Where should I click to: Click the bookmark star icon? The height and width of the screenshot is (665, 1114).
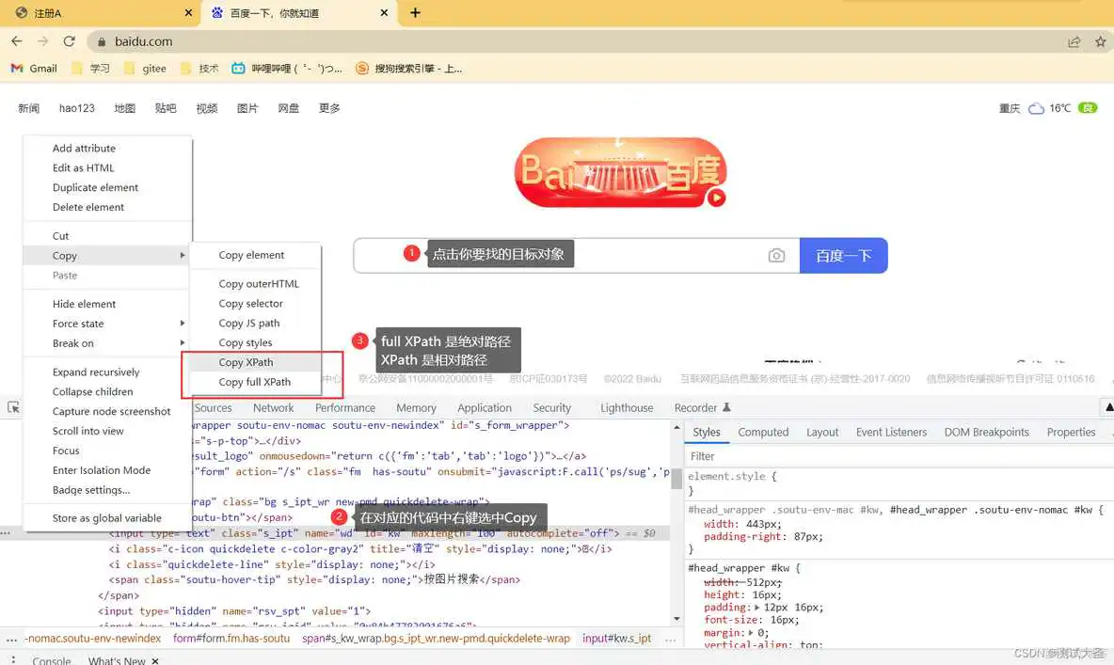1101,41
